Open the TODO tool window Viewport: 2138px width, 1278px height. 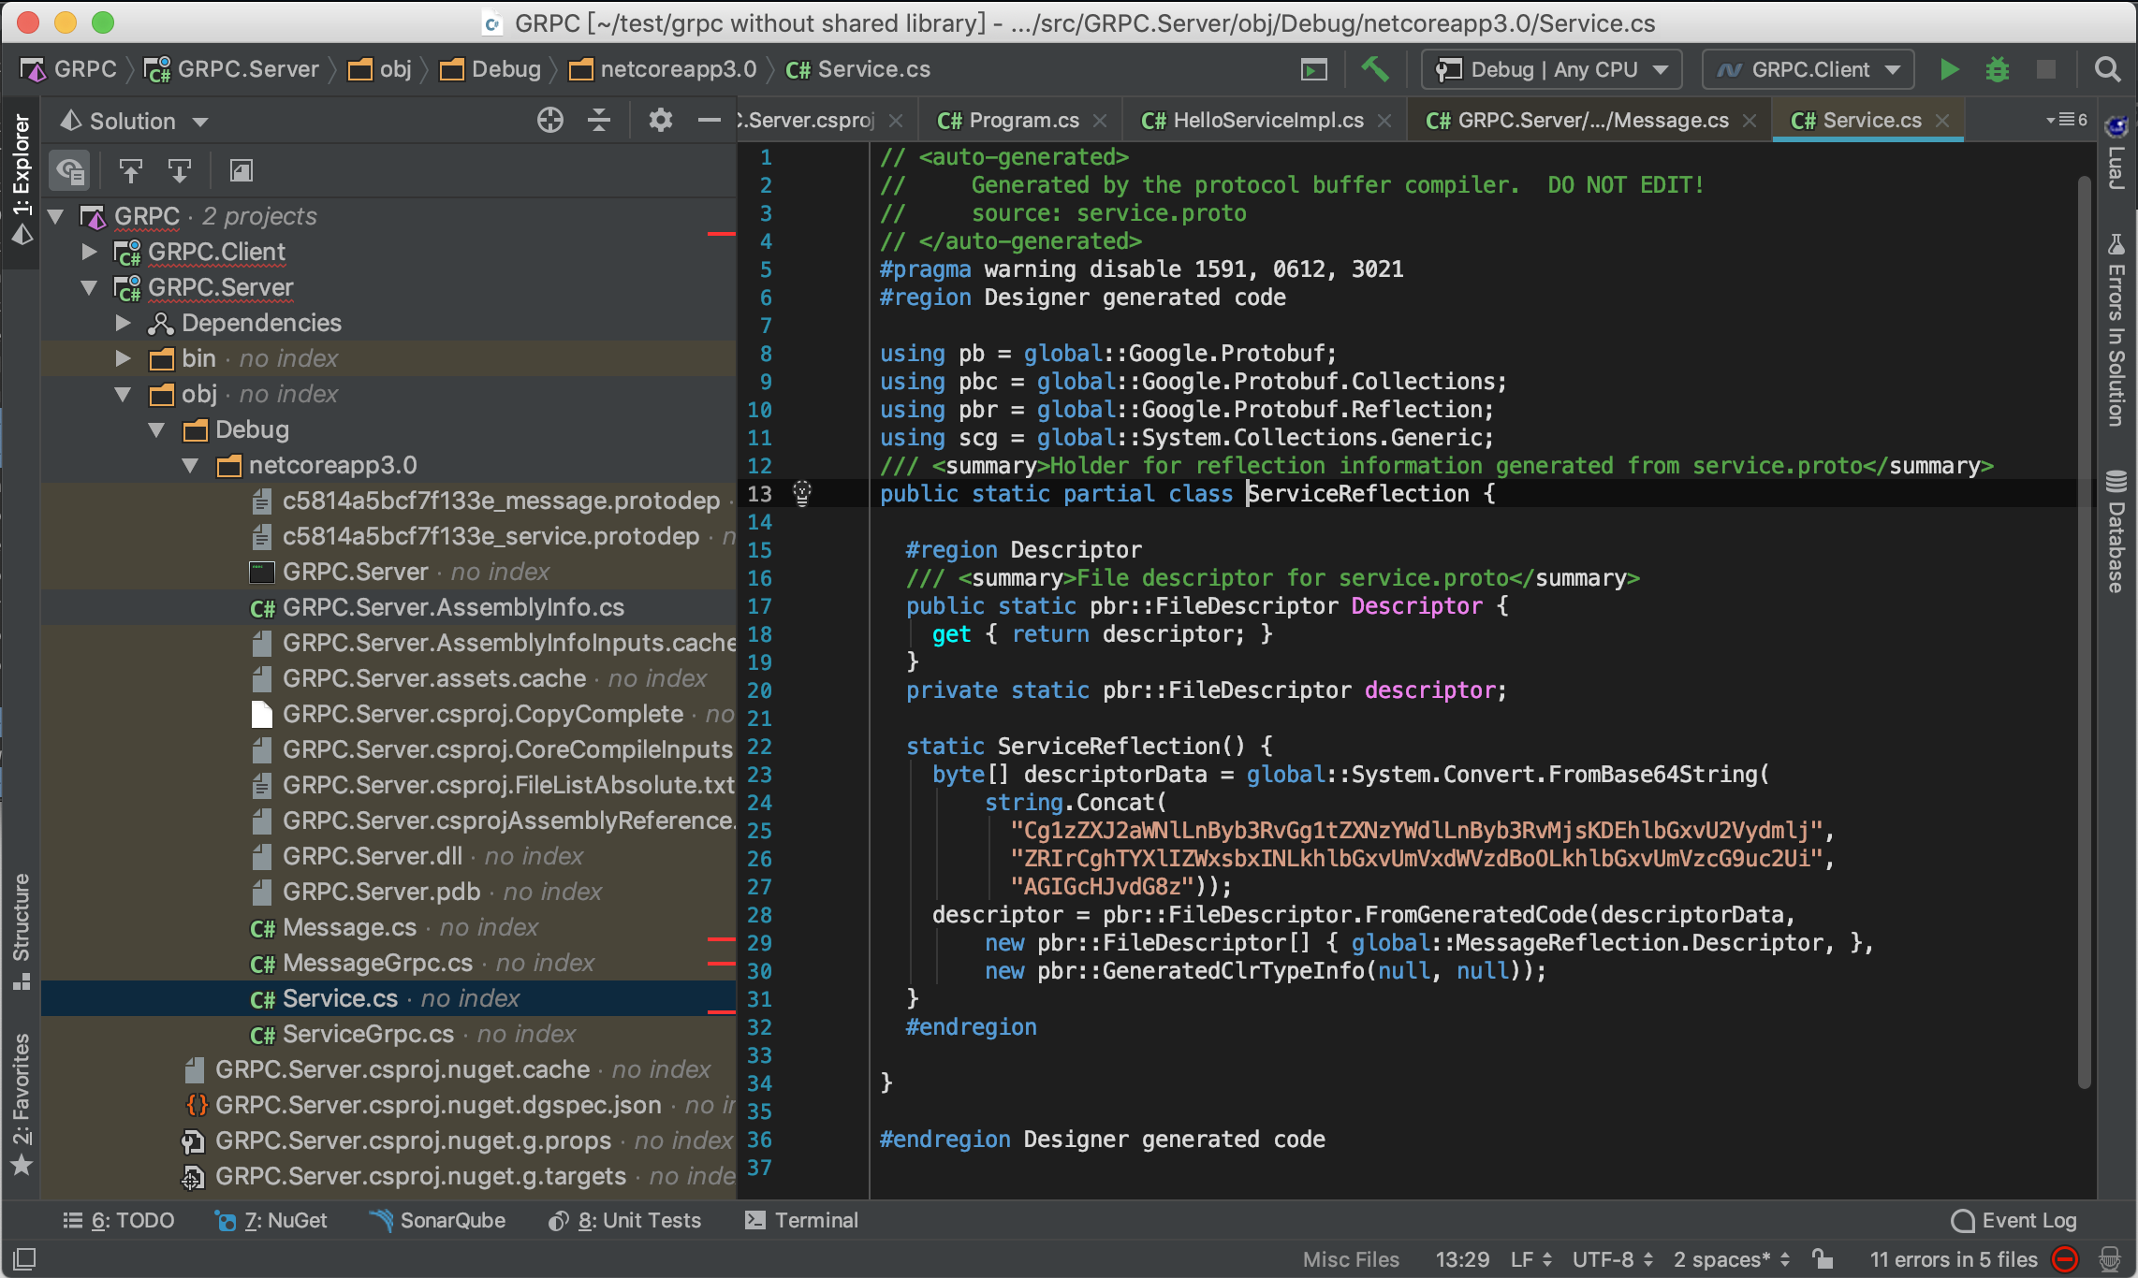tap(119, 1220)
